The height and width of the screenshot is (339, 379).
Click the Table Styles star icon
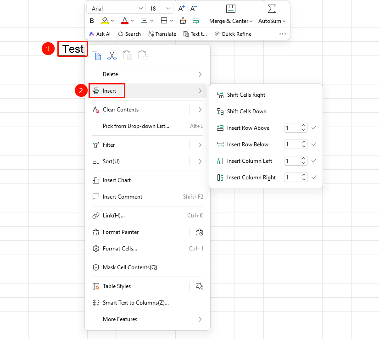point(200,286)
